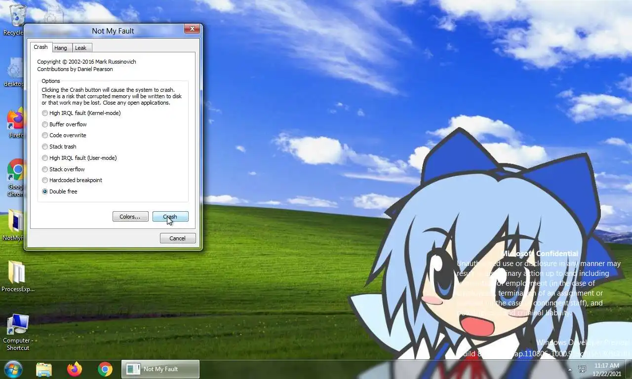Choose the Code overwrite radio button
632x379 pixels.
pyautogui.click(x=64, y=135)
